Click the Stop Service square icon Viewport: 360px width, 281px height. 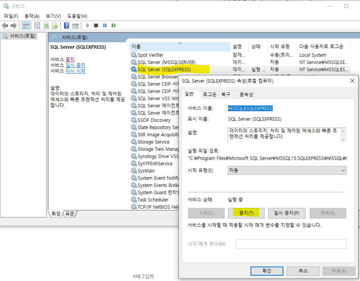[x=96, y=26]
